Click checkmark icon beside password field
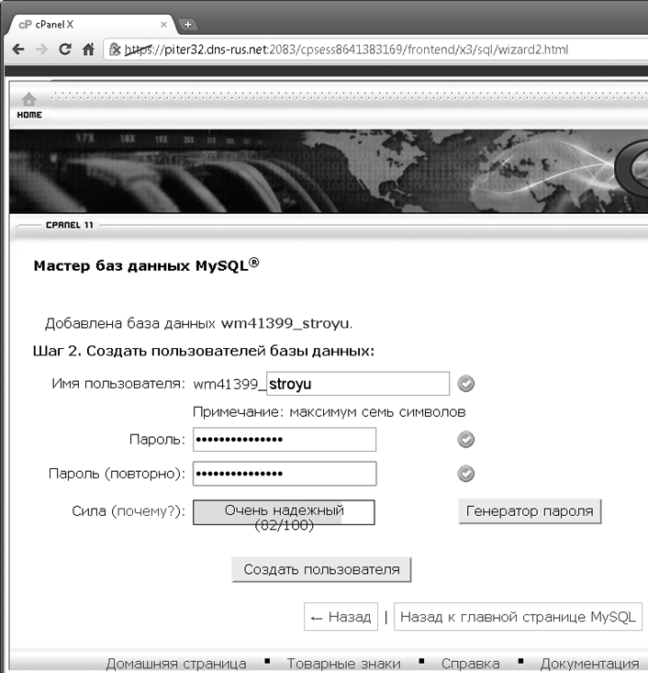 tap(465, 439)
